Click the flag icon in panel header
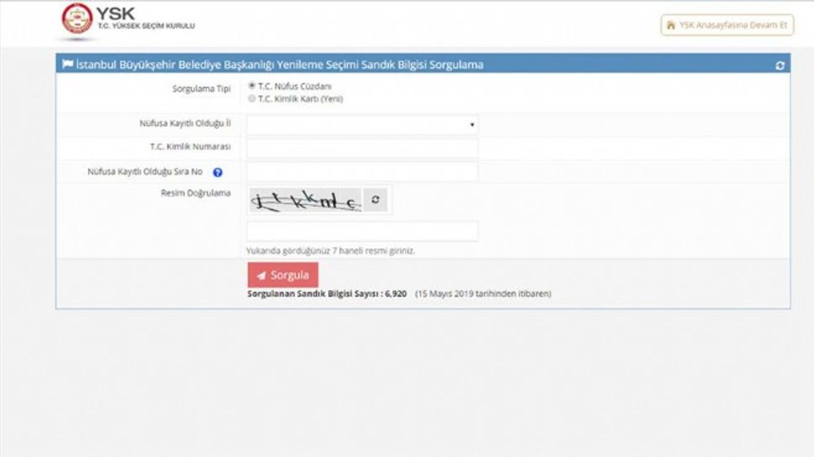Image resolution: width=814 pixels, height=457 pixels. [x=67, y=65]
